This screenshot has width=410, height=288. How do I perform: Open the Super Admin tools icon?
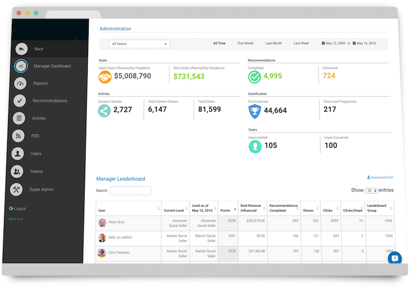pyautogui.click(x=16, y=189)
